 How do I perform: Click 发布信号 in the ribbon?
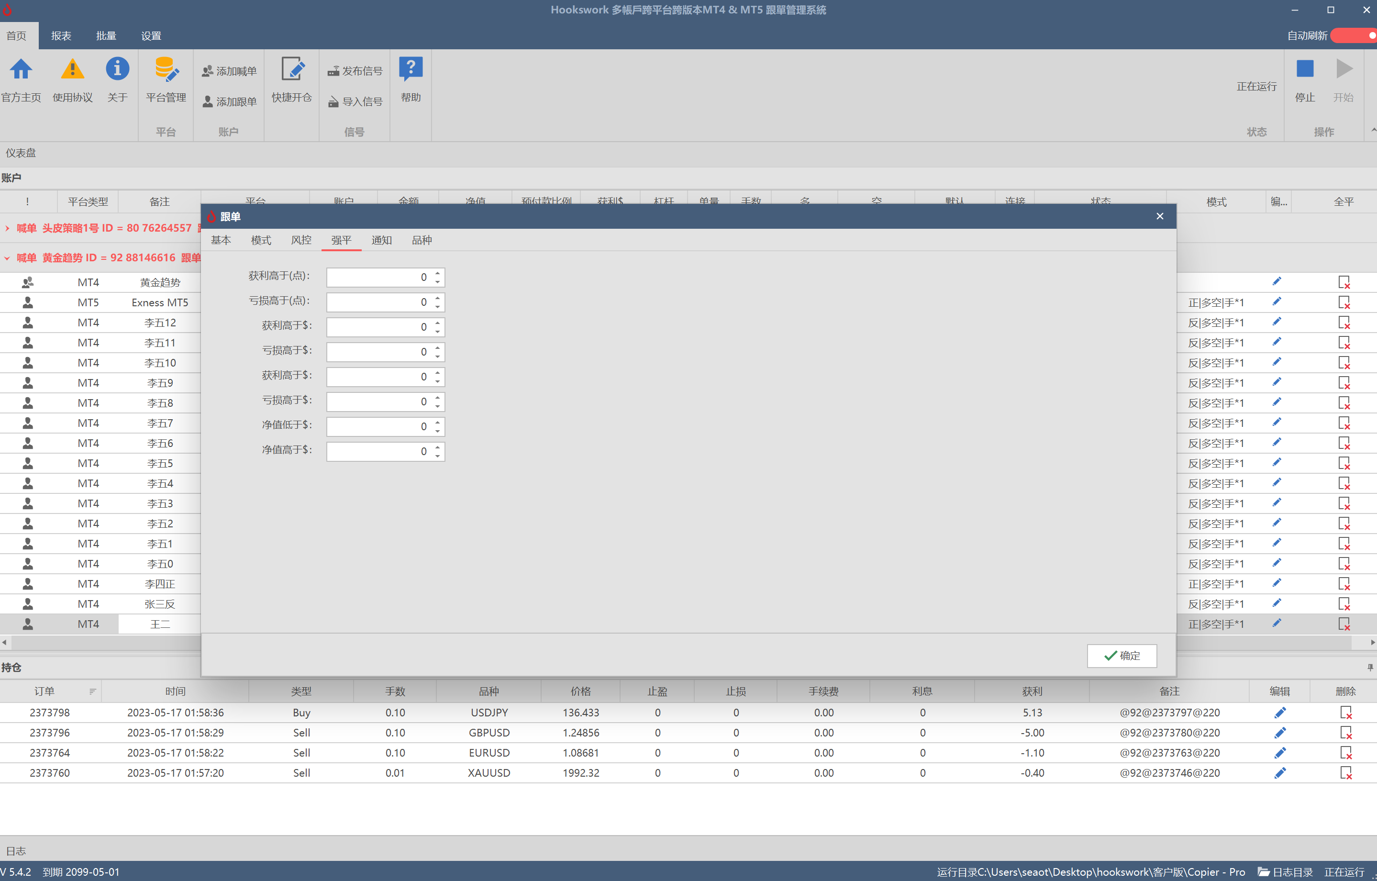pos(355,71)
